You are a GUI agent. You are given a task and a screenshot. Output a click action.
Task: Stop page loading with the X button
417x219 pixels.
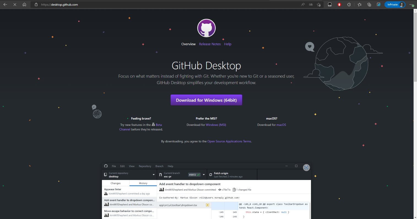tap(15, 5)
